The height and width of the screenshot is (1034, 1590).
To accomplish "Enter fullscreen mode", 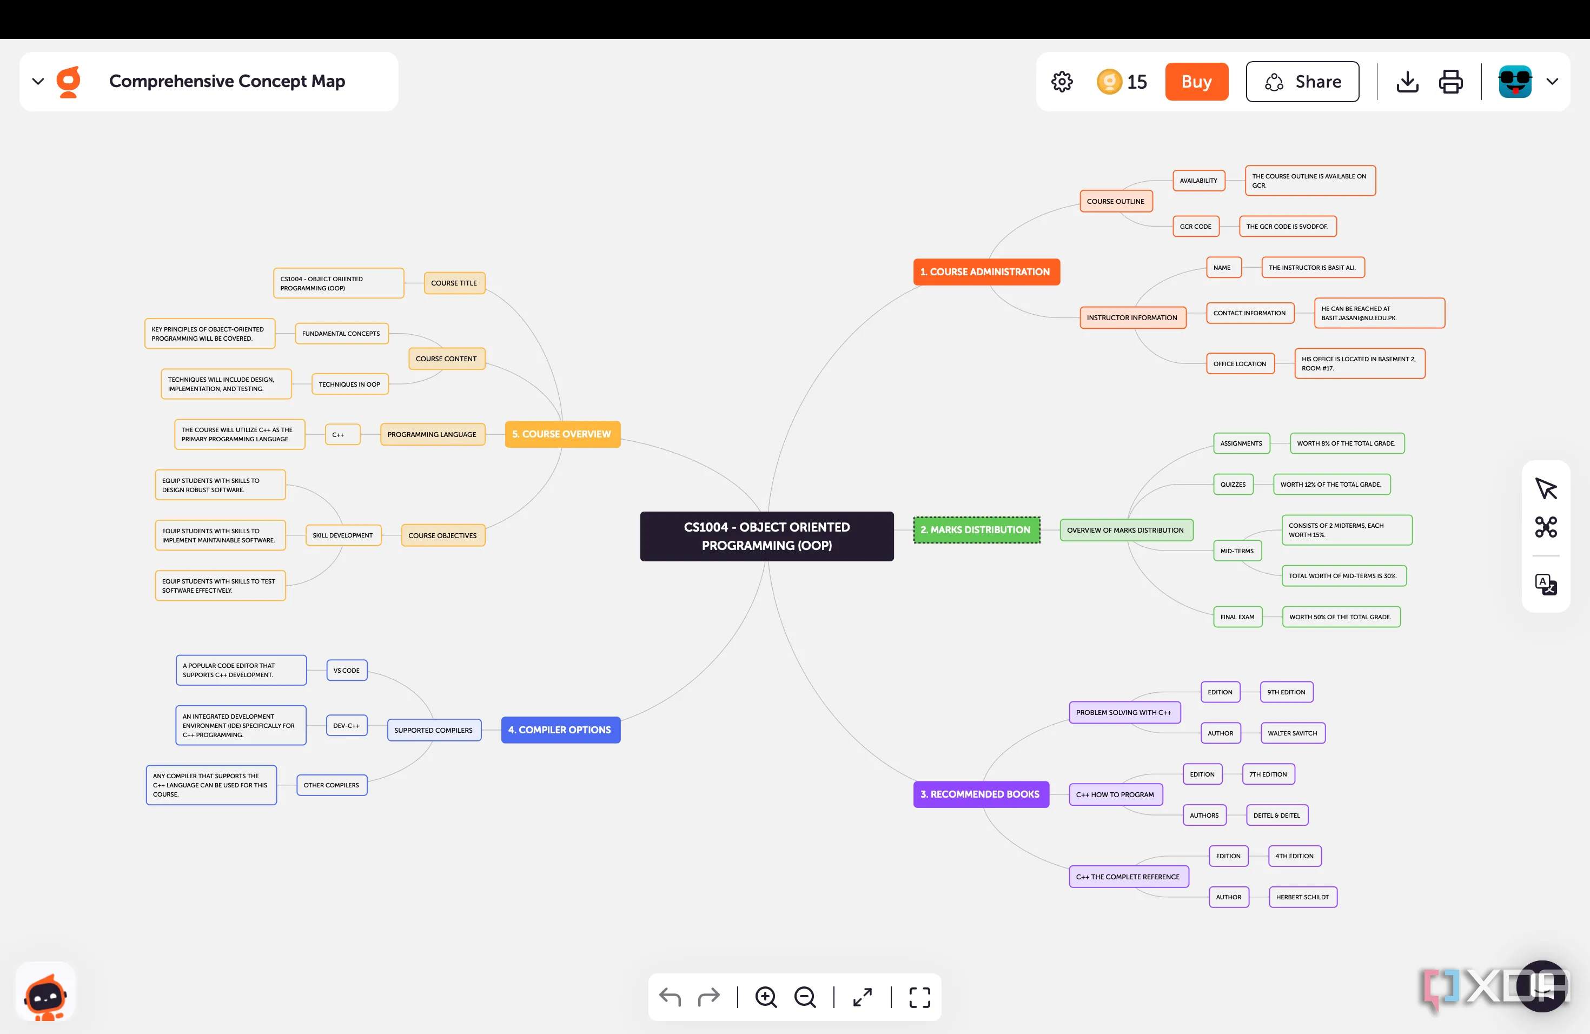I will [919, 997].
